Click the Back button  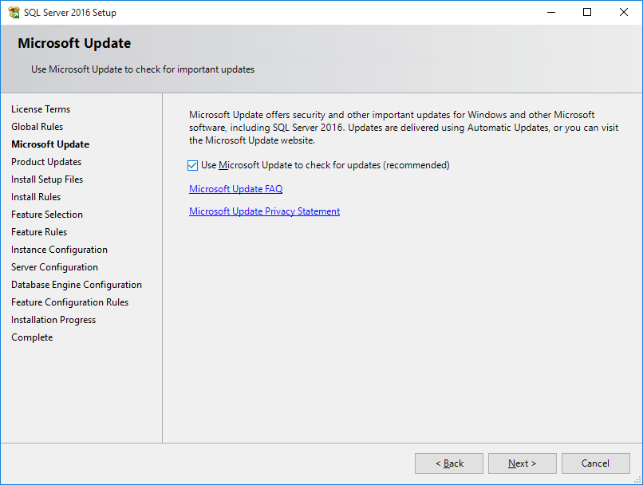448,463
